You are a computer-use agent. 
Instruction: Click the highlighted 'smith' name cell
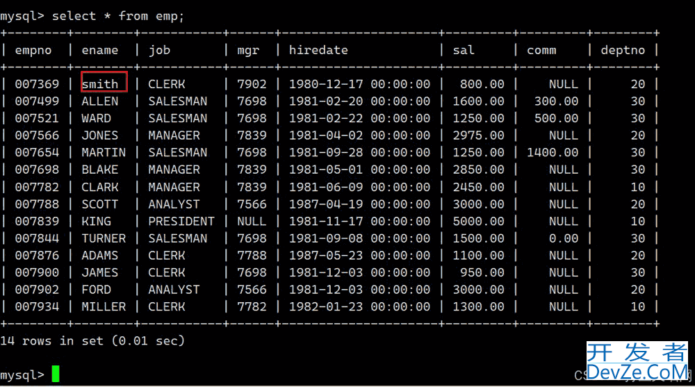104,82
